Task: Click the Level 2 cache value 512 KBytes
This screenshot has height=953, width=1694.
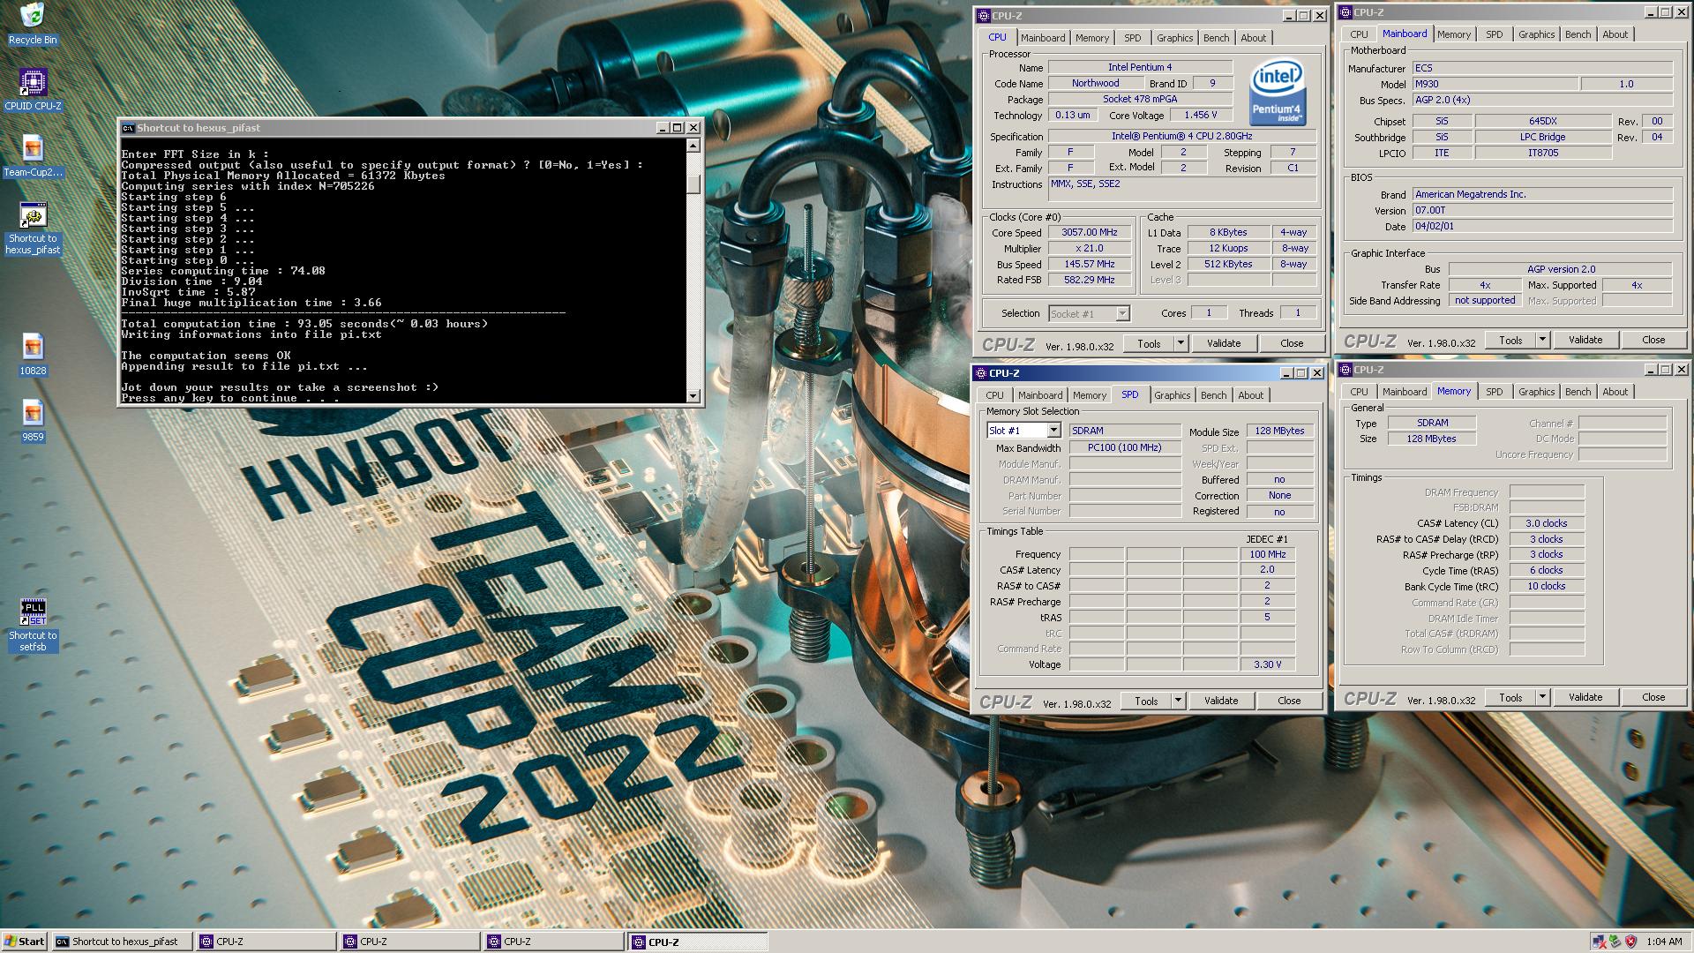Action: pyautogui.click(x=1228, y=264)
